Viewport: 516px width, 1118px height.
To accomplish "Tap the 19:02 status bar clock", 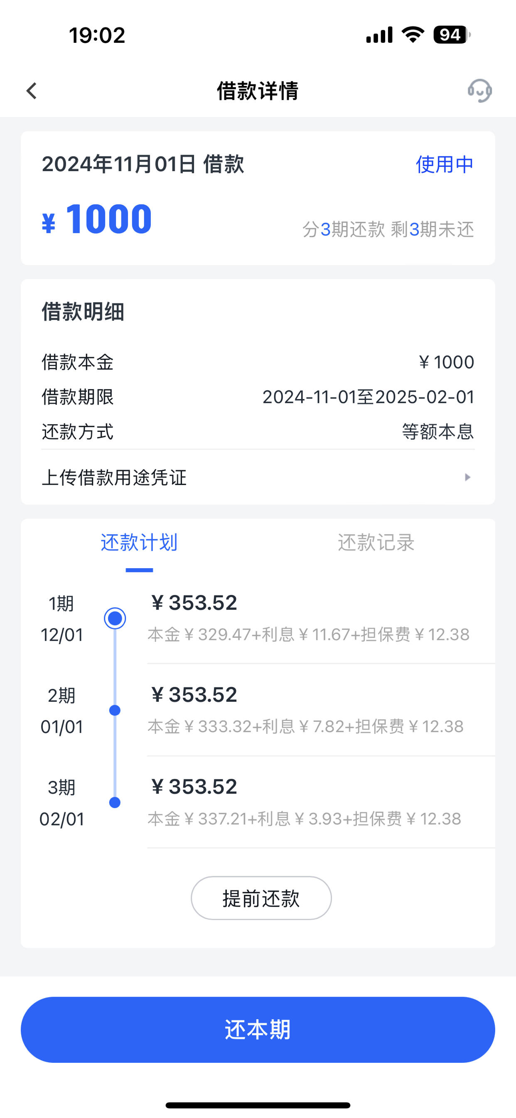I will 97,35.
